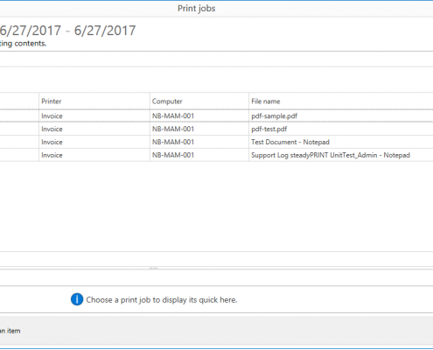Click Invoice printer cell in Support Log row
The width and height of the screenshot is (433, 350).
[x=94, y=155]
